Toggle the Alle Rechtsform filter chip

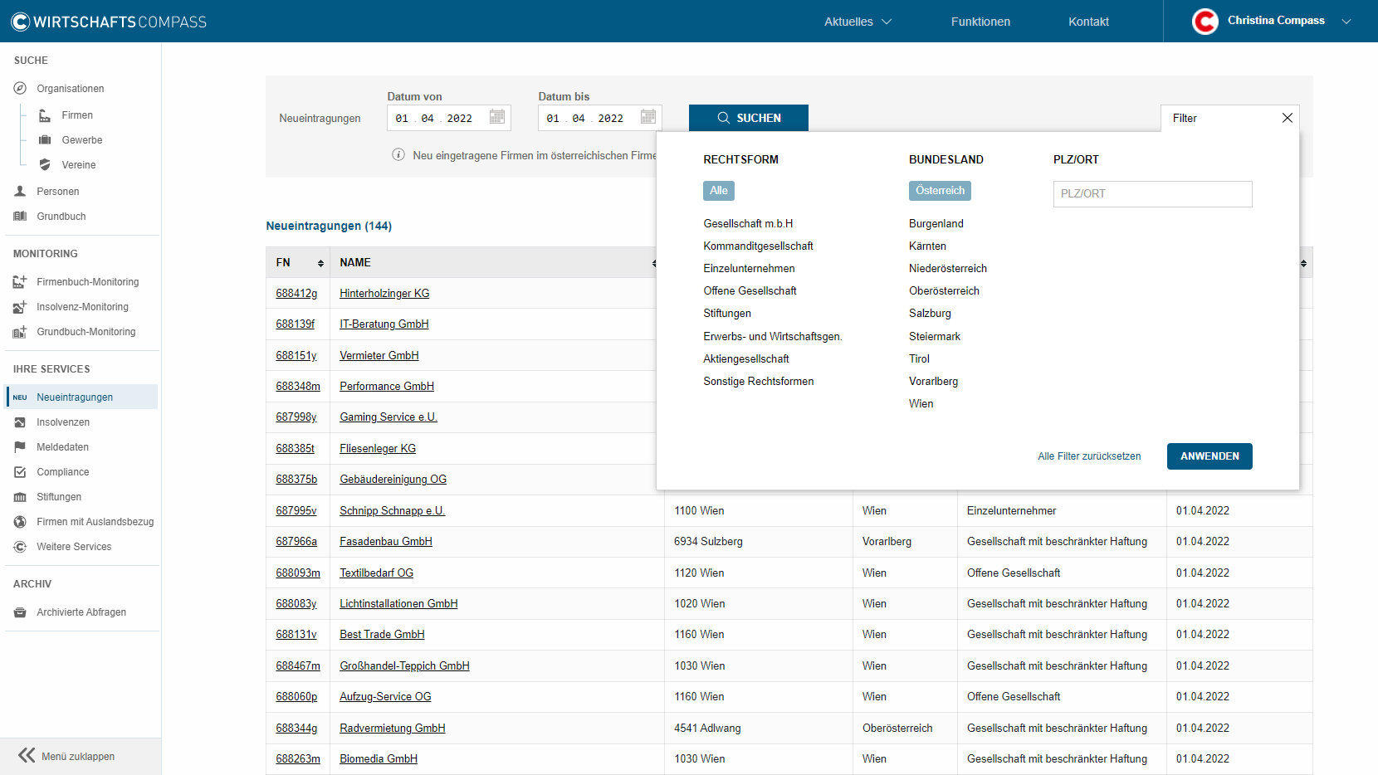tap(718, 191)
